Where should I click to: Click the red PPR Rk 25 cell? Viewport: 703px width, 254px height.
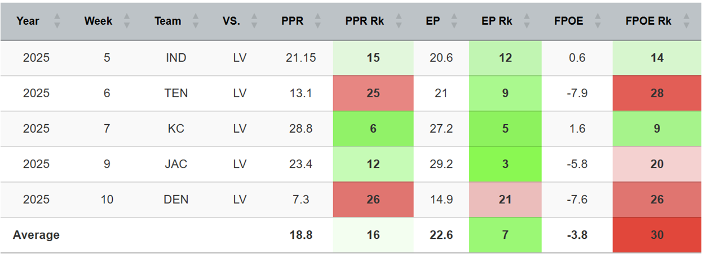click(373, 93)
